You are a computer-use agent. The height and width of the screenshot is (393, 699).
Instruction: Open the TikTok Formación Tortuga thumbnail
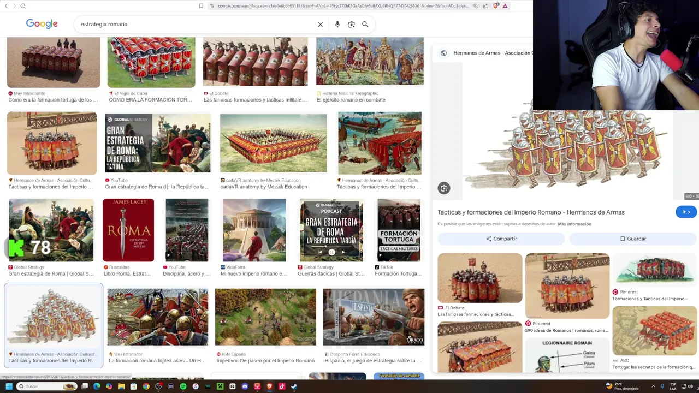pyautogui.click(x=399, y=230)
